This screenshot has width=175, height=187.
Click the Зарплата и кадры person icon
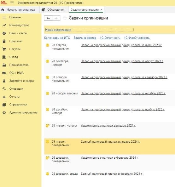point(4,81)
